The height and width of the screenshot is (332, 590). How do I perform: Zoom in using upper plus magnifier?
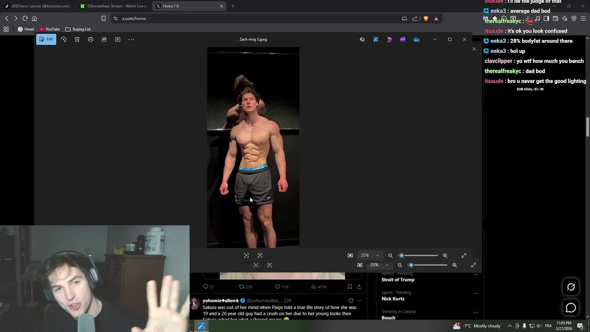coord(445,255)
